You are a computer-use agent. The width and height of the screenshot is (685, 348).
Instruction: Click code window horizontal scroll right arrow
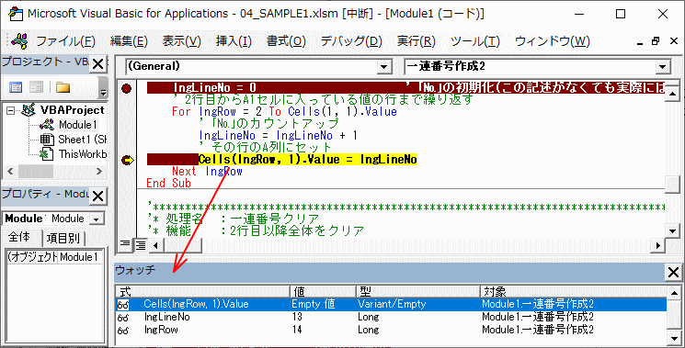[x=658, y=245]
